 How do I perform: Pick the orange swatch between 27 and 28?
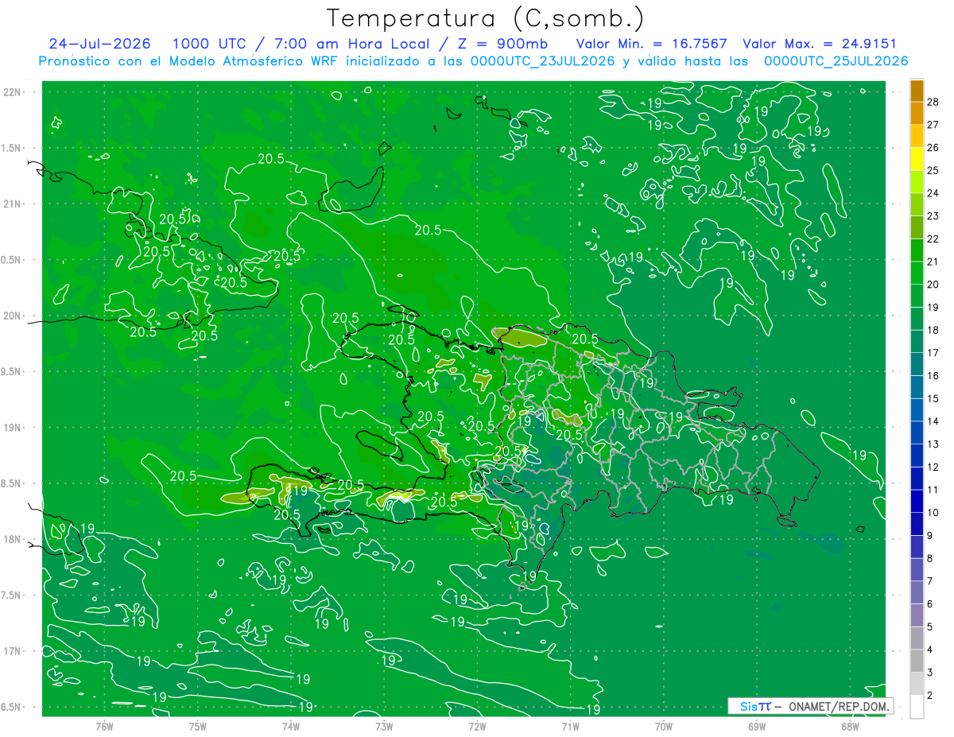pyautogui.click(x=917, y=113)
